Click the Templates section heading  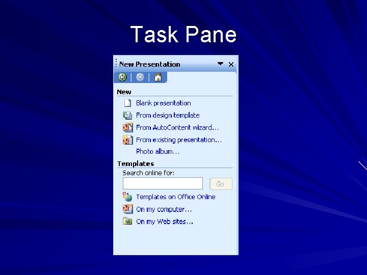pos(136,163)
